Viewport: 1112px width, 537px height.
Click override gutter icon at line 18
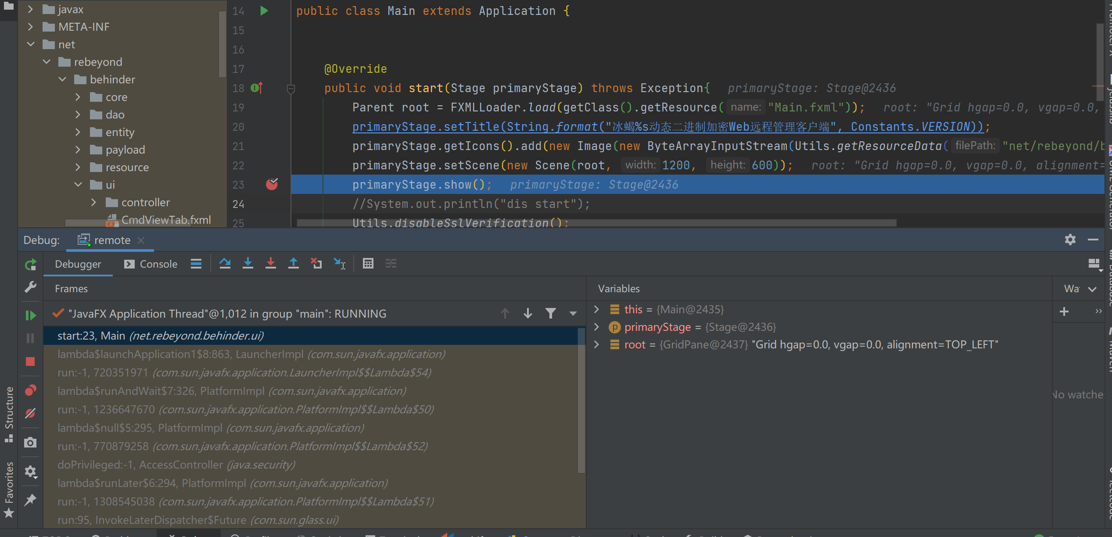257,88
